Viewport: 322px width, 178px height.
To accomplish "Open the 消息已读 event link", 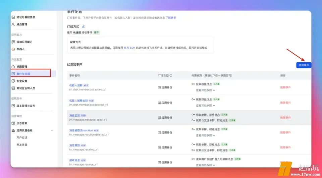I will [x=74, y=116].
